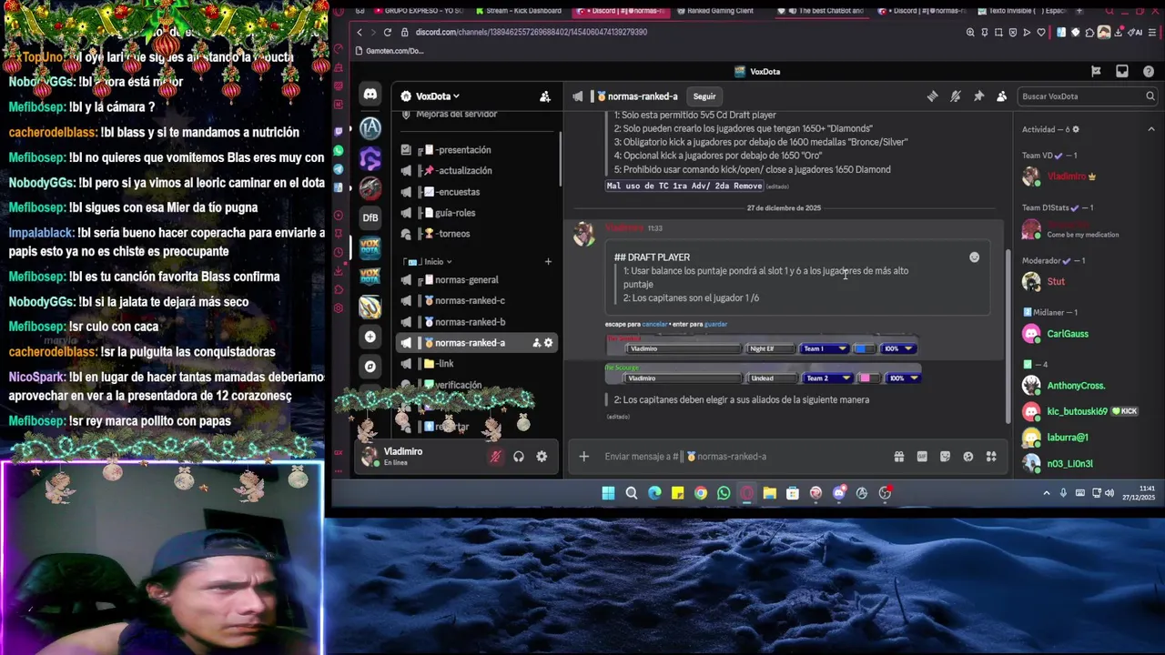This screenshot has width=1165, height=655.
Task: Click attach file plus in message box
Action: pos(584,457)
